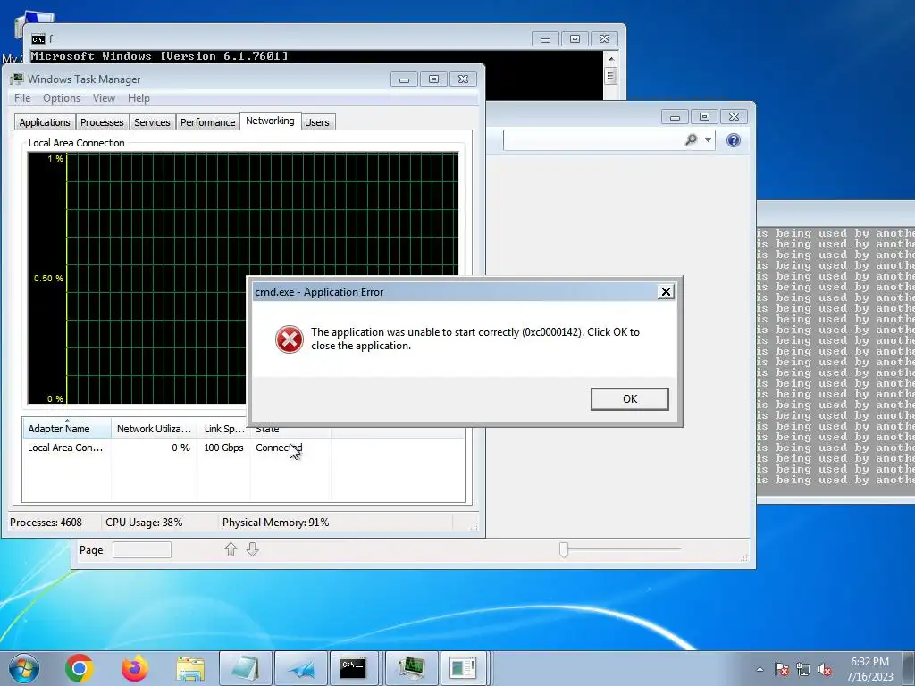This screenshot has height=686, width=915.
Task: Open Task Manager View menu
Action: point(104,98)
